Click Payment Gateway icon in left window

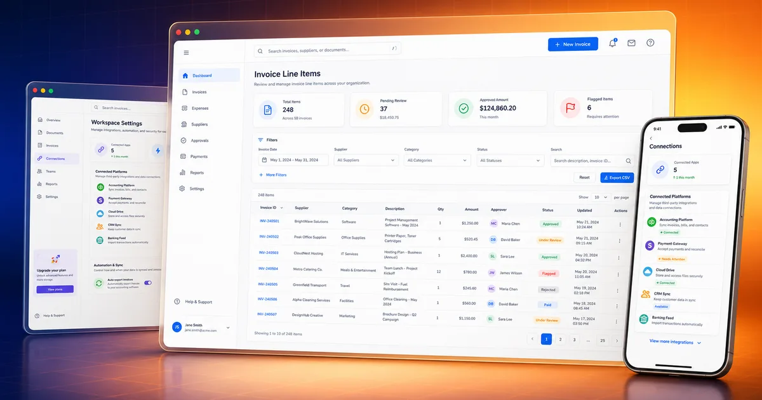tap(100, 201)
